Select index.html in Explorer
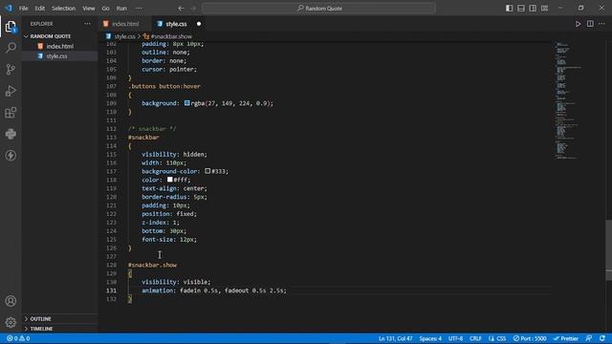The height and width of the screenshot is (344, 612). coord(59,46)
